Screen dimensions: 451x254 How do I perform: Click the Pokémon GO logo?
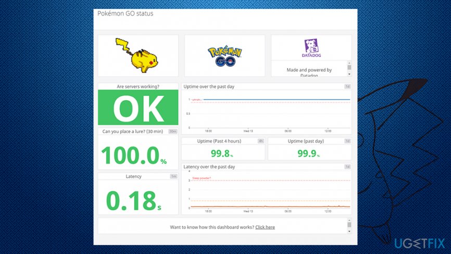click(224, 56)
